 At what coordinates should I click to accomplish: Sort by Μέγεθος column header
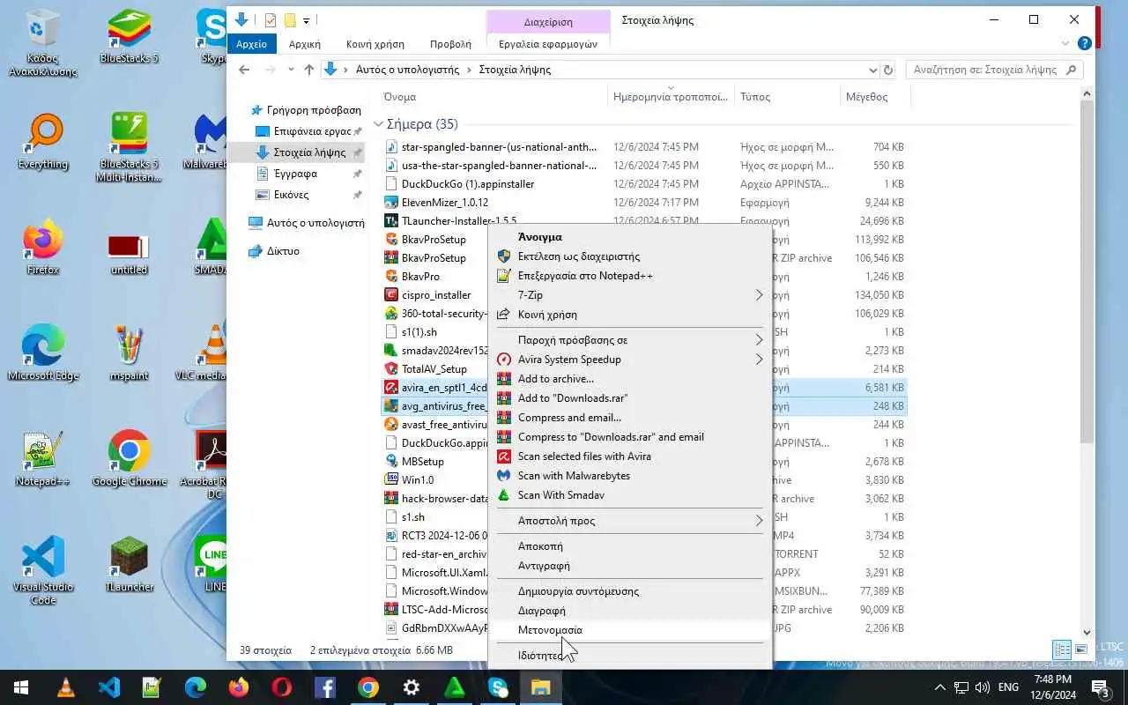(x=875, y=97)
